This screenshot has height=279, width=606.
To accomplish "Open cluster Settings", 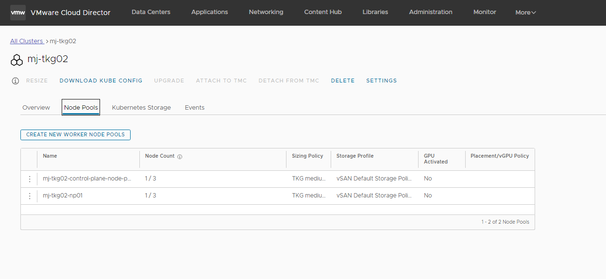I will click(381, 81).
